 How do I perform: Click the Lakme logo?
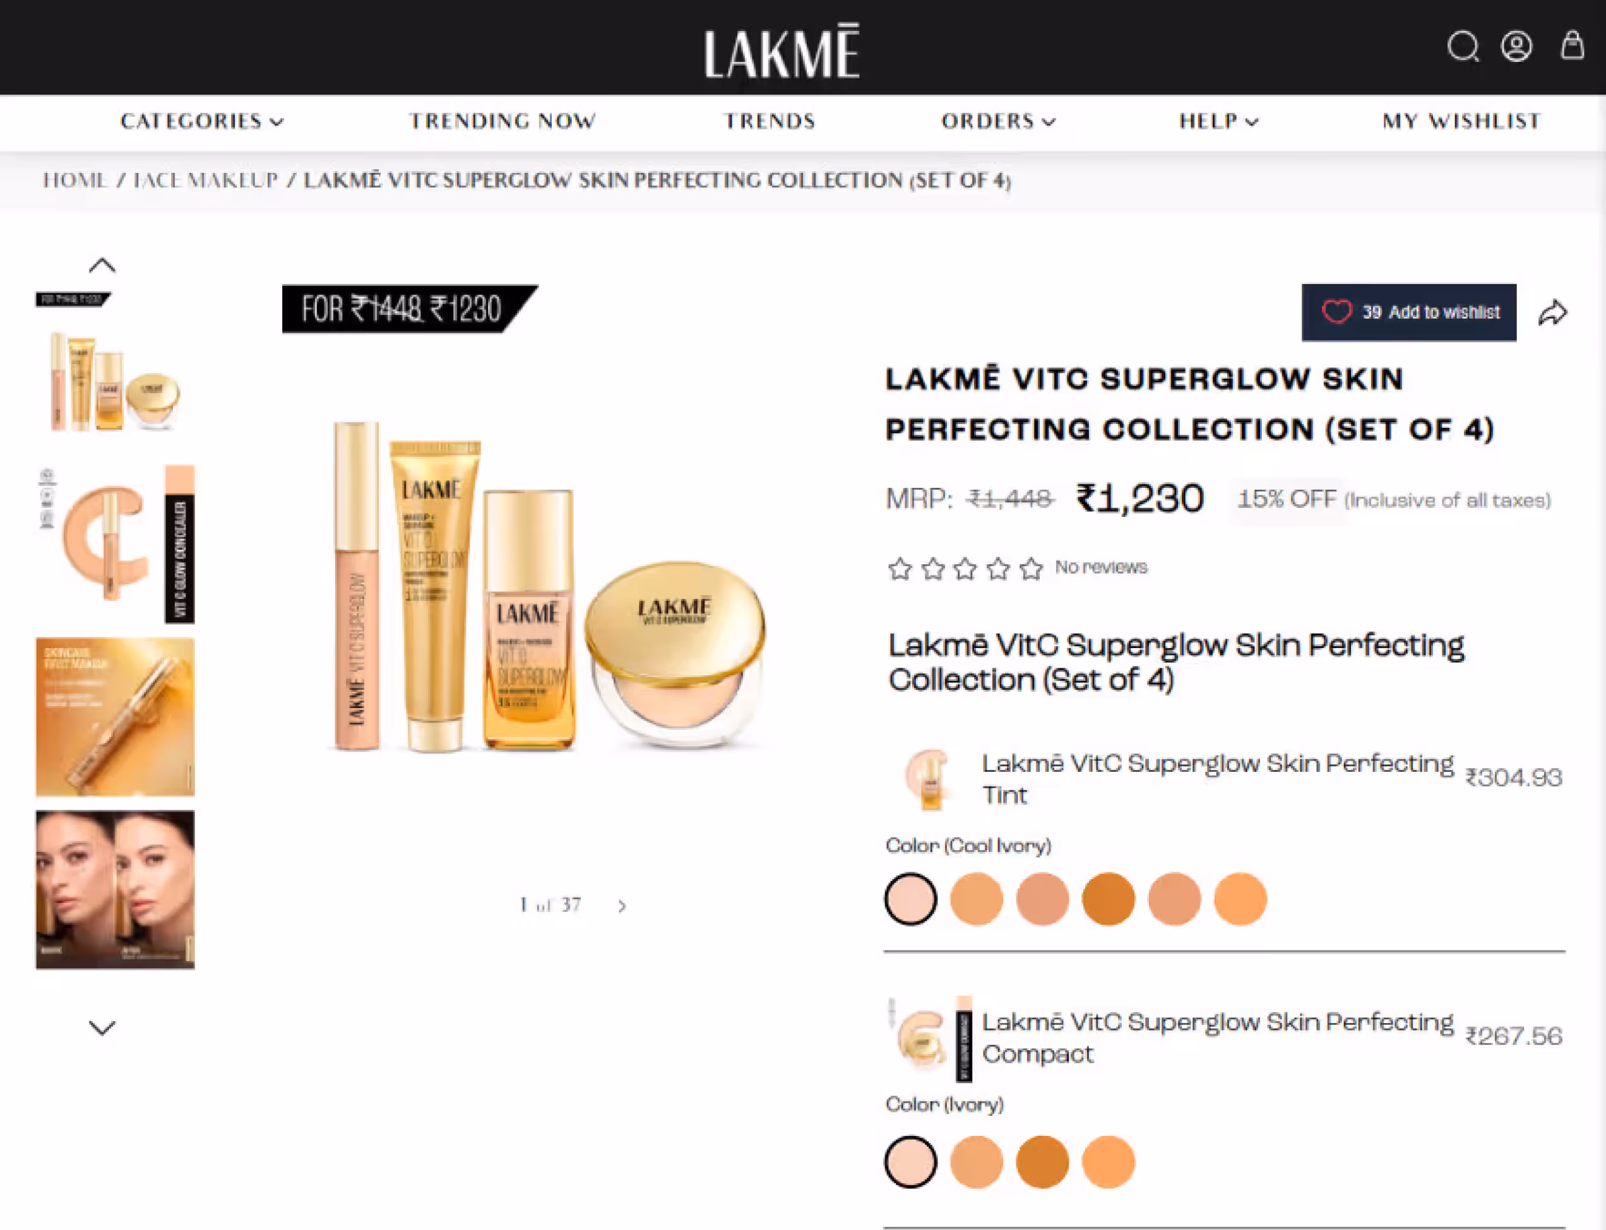(782, 50)
